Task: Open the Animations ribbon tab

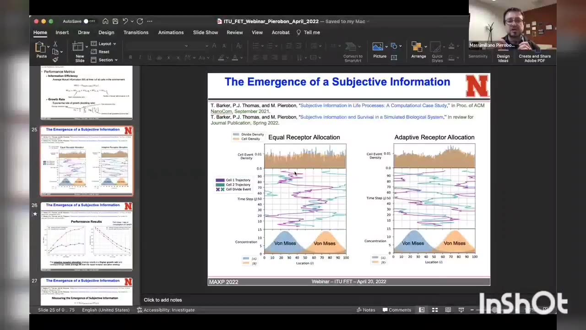Action: (171, 33)
